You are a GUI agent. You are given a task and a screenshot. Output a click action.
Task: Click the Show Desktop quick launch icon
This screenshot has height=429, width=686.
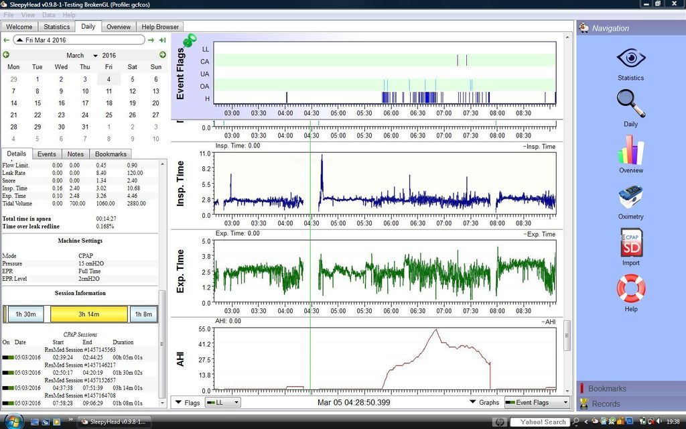pyautogui.click(x=35, y=422)
